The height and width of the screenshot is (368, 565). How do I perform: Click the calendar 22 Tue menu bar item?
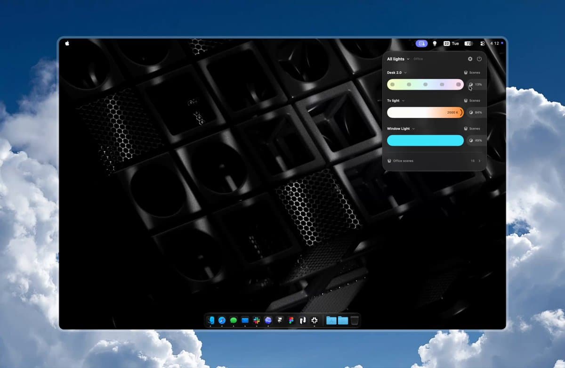451,43
